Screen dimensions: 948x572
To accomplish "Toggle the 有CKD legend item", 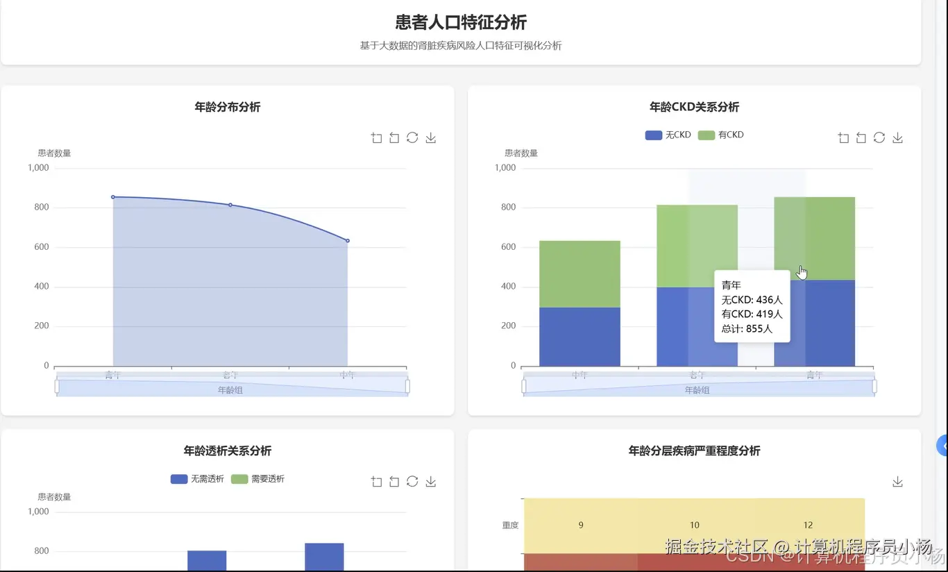I will (721, 135).
